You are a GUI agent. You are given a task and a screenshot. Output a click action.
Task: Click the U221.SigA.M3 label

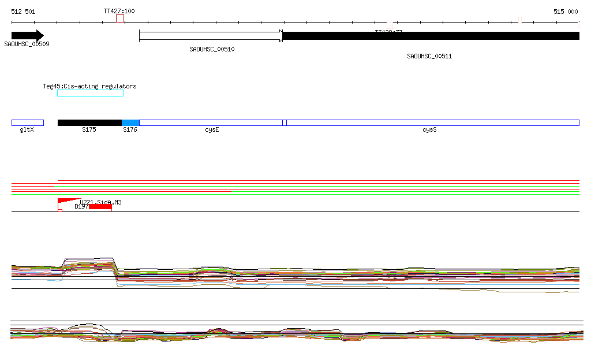point(102,202)
